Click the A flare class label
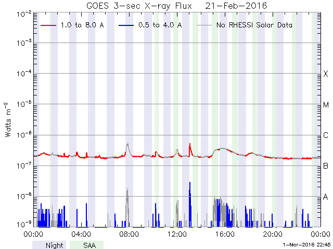The width and height of the screenshot is (333, 249). [326, 197]
